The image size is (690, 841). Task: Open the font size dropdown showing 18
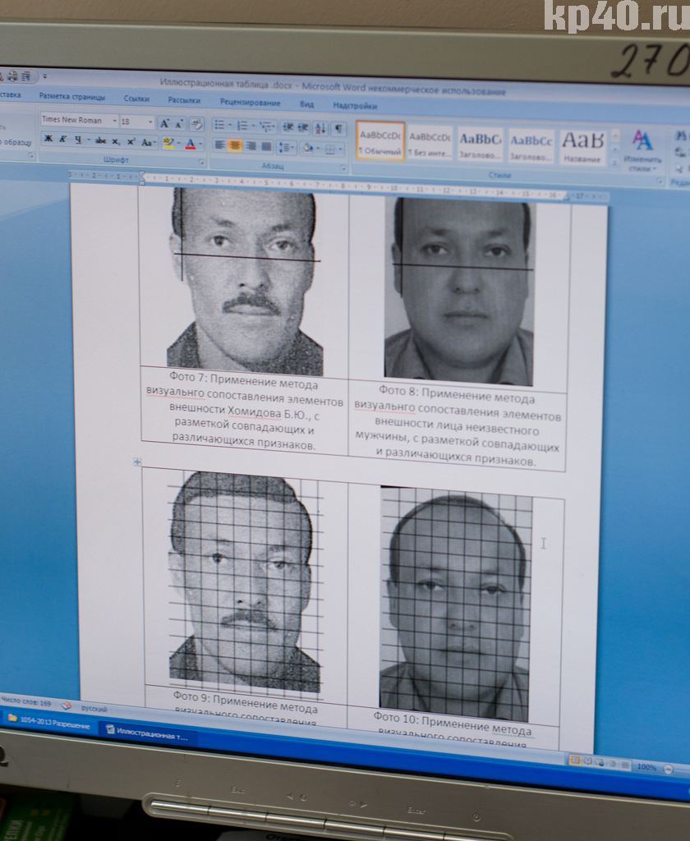click(149, 122)
